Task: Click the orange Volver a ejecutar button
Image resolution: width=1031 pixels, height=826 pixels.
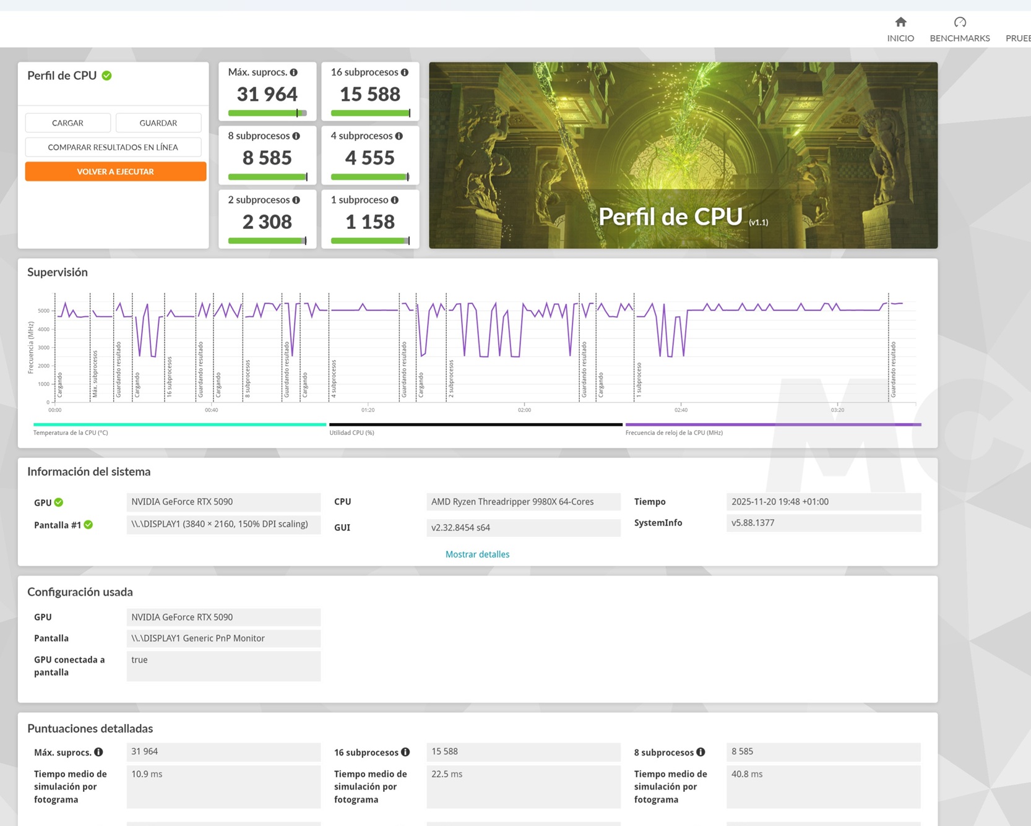Action: coord(116,171)
